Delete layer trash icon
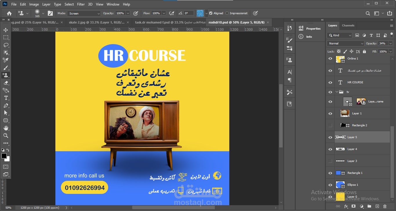Viewport: 396px width, 211px height. click(x=385, y=206)
